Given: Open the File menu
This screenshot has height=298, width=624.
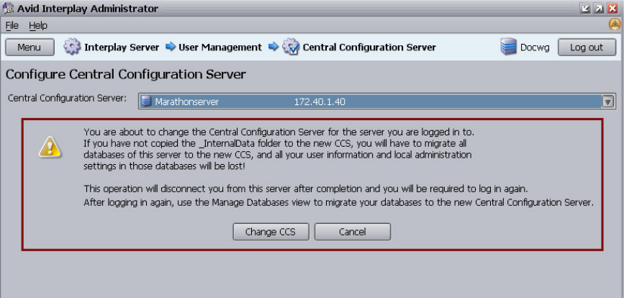Looking at the screenshot, I should coord(12,25).
